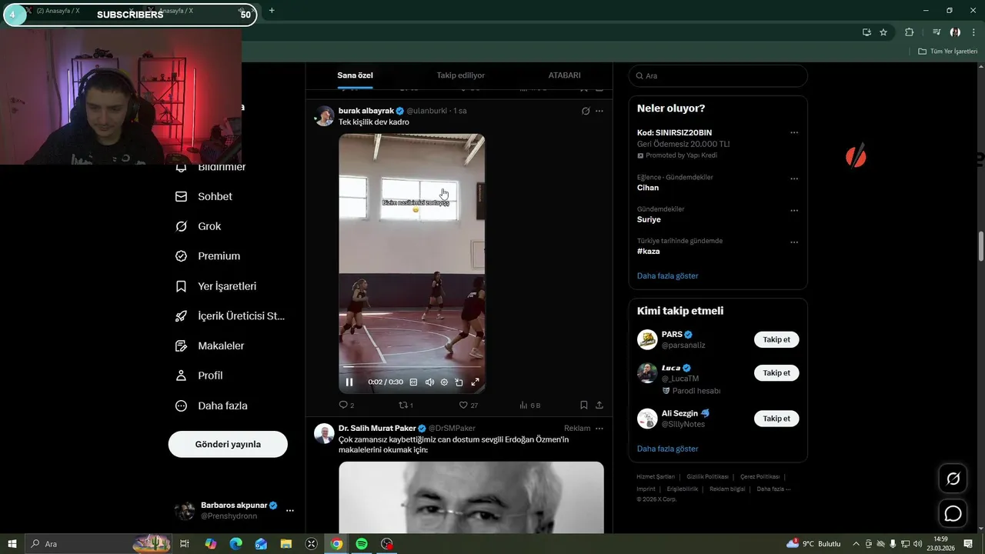Follow PARS with Takip et
985x554 pixels.
[776, 339]
